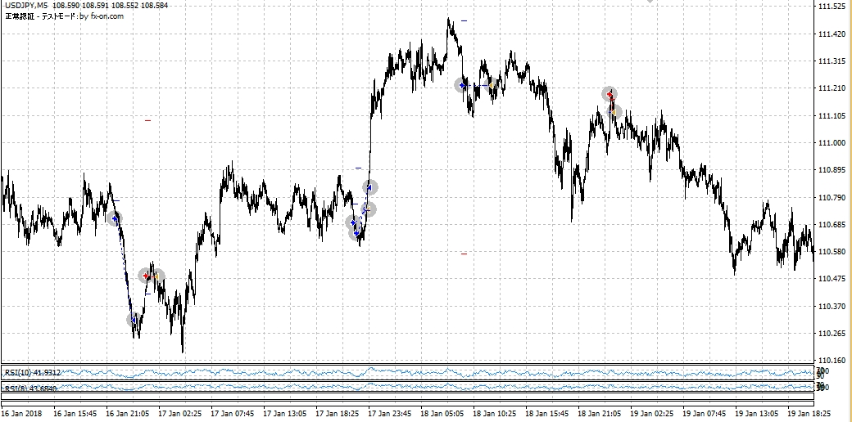
Task: Select the blue buy arrow at the 16 Jan 110.31 low
Action: (x=134, y=320)
